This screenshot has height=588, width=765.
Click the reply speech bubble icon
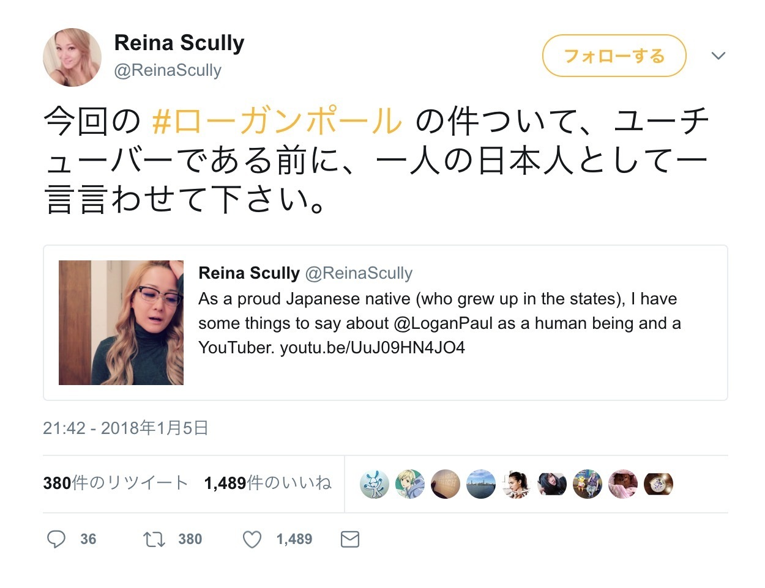(x=56, y=539)
